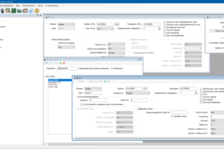Go to first record in group list navigator

point(47,63)
